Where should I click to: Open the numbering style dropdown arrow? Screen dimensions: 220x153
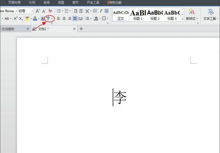70,11
